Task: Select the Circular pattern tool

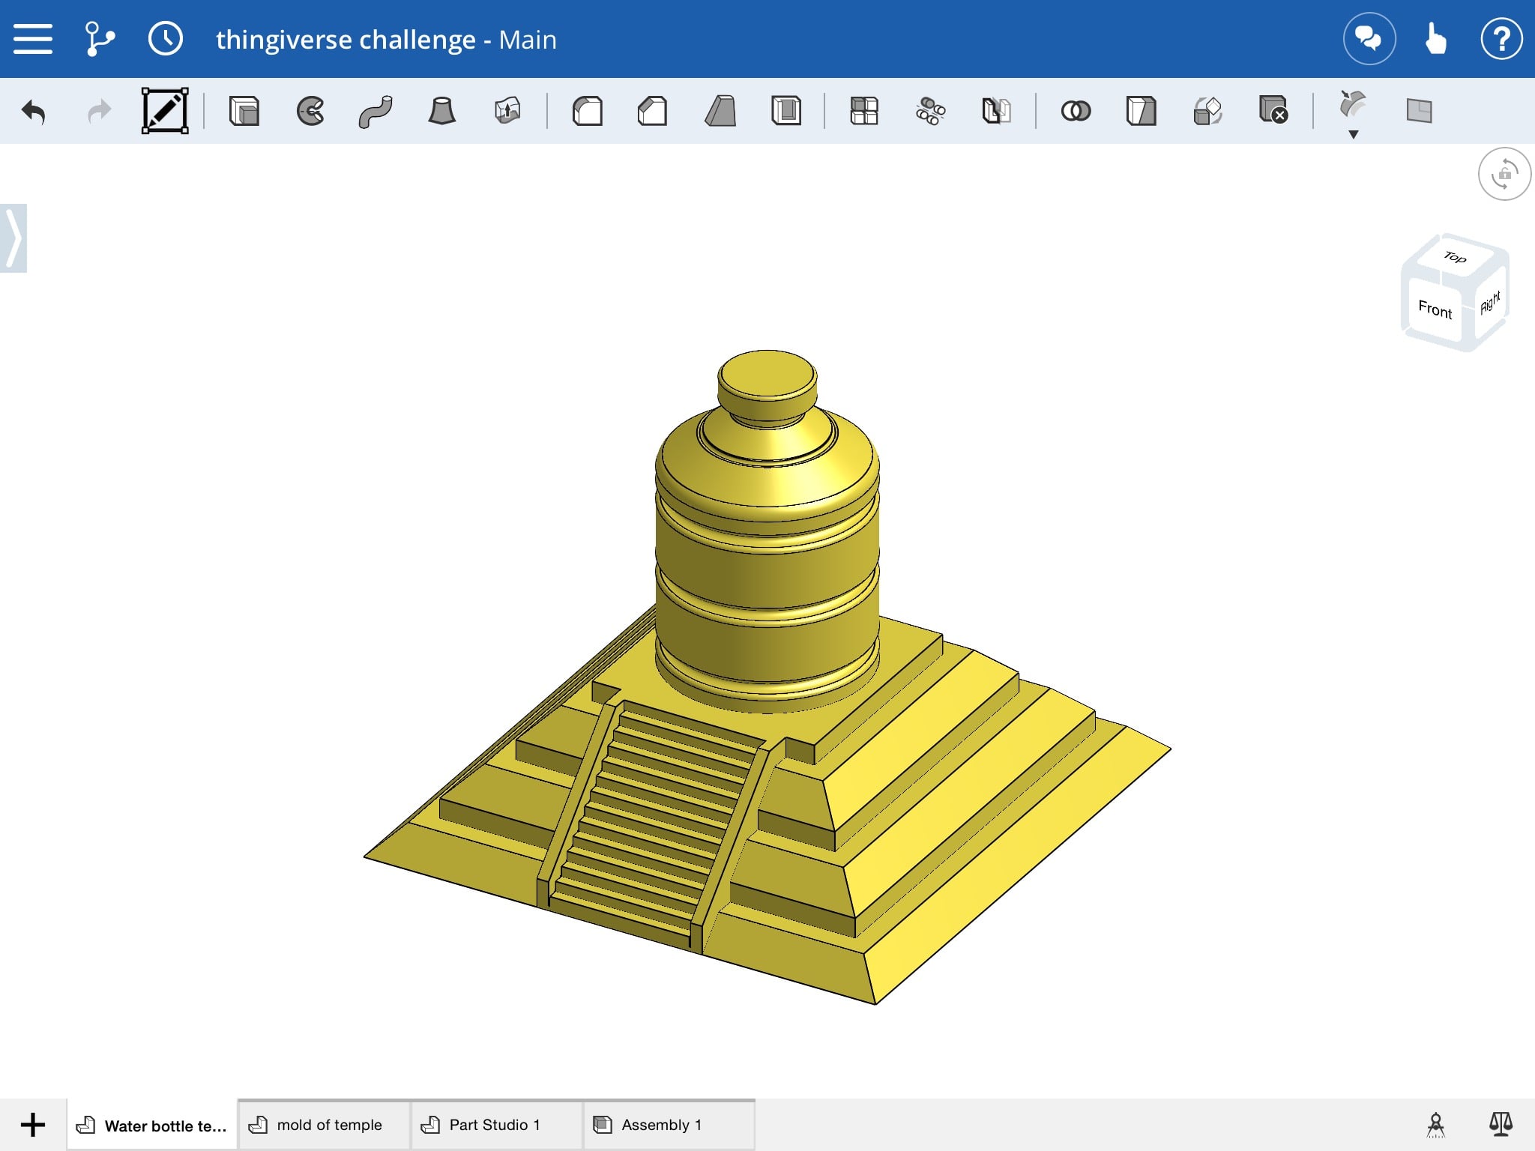Action: [930, 111]
